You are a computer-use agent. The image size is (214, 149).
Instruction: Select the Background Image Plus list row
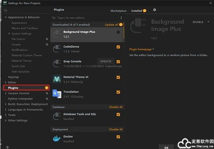coord(87,35)
